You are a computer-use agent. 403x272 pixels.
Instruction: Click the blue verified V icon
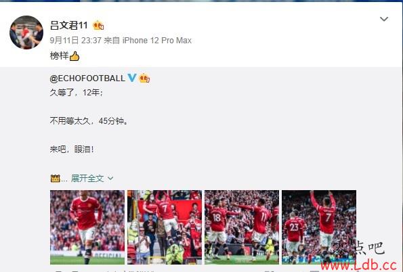point(132,78)
